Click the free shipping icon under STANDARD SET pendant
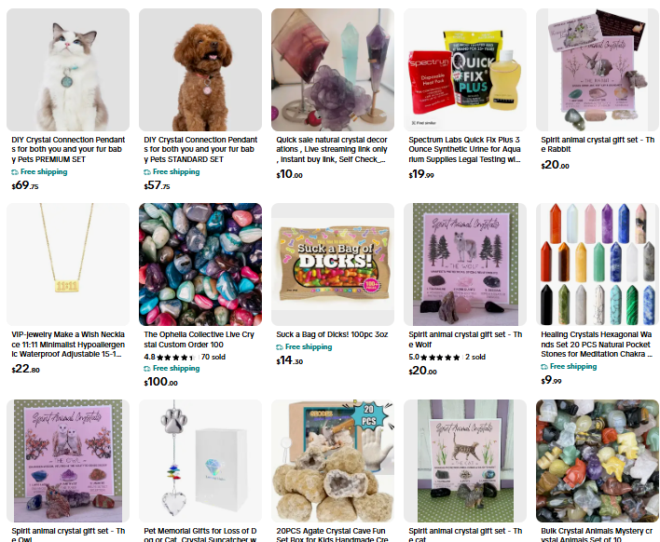Image resolution: width=660 pixels, height=542 pixels. click(147, 172)
